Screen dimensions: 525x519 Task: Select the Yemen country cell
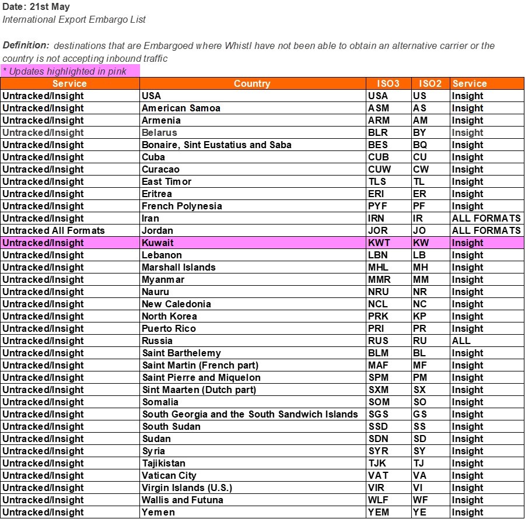click(x=253, y=512)
